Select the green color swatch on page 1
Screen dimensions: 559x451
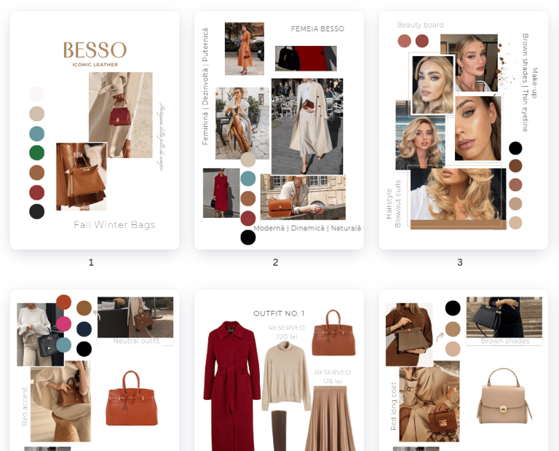pyautogui.click(x=36, y=153)
